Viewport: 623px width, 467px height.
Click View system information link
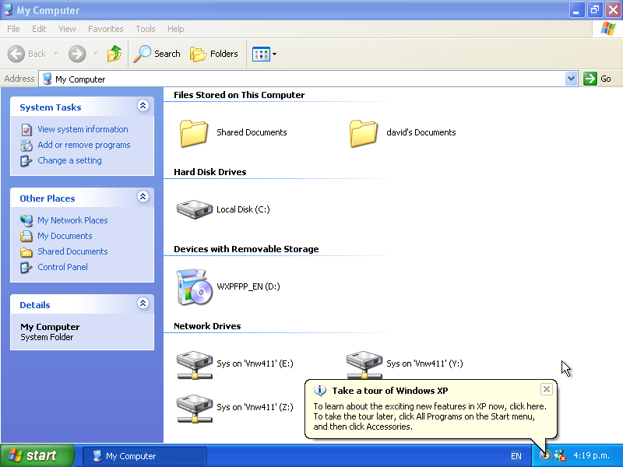click(83, 129)
